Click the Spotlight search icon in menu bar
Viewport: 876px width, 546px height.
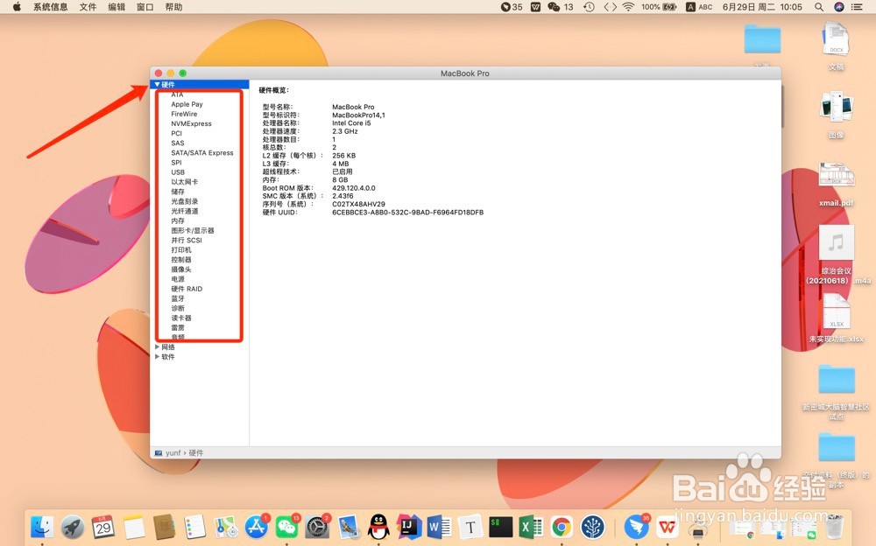tap(818, 7)
